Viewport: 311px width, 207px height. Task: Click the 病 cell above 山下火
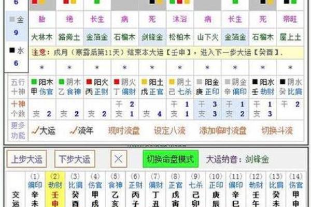(207, 20)
